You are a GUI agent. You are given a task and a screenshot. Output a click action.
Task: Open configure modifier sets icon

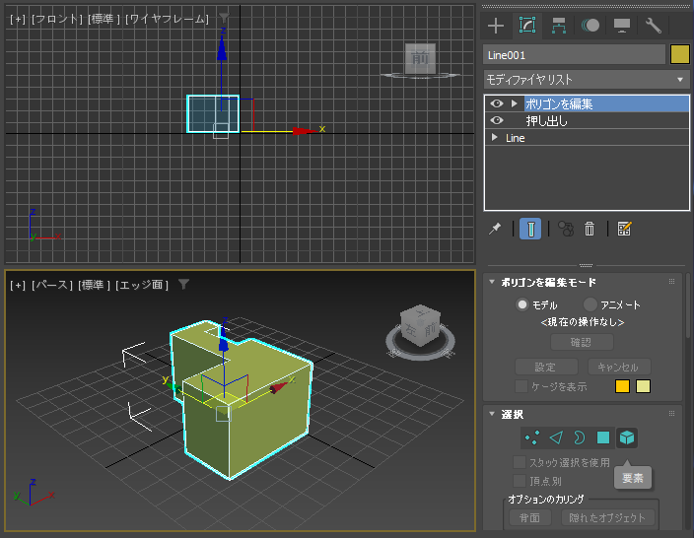[624, 229]
